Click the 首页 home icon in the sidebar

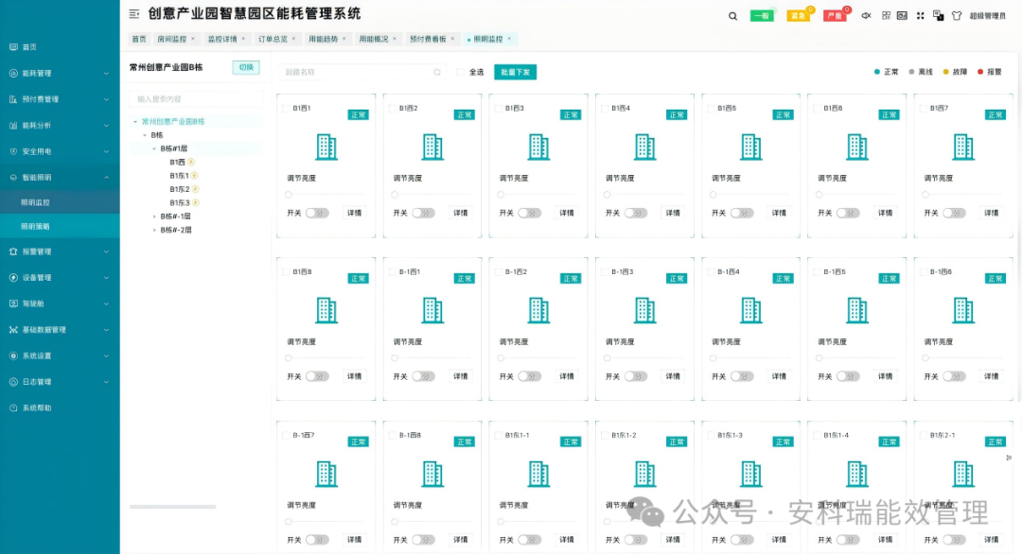13,47
